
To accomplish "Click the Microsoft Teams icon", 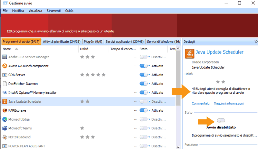I will point(5,128).
